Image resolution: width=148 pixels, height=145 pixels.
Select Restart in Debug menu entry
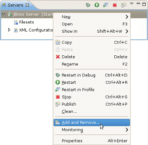click(92, 75)
